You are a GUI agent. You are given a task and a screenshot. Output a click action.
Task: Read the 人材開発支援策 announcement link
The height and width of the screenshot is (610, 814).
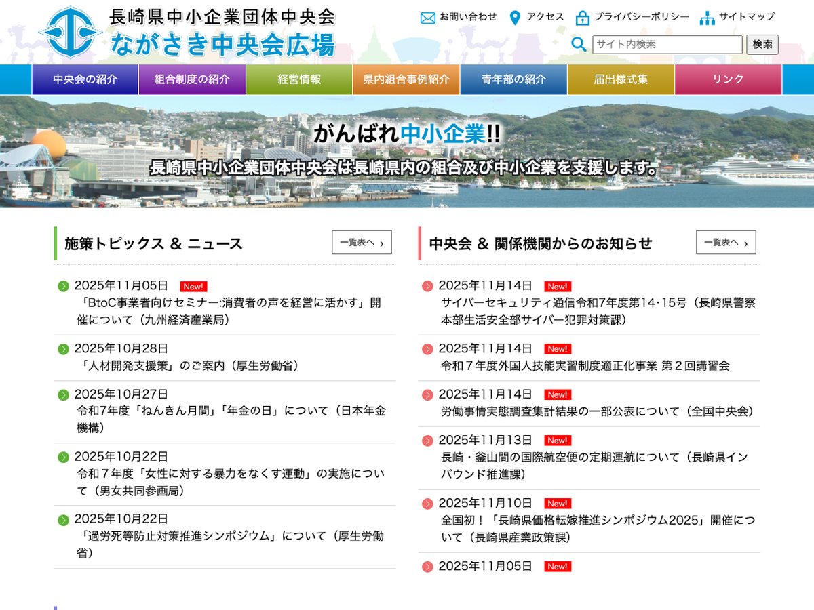(188, 365)
